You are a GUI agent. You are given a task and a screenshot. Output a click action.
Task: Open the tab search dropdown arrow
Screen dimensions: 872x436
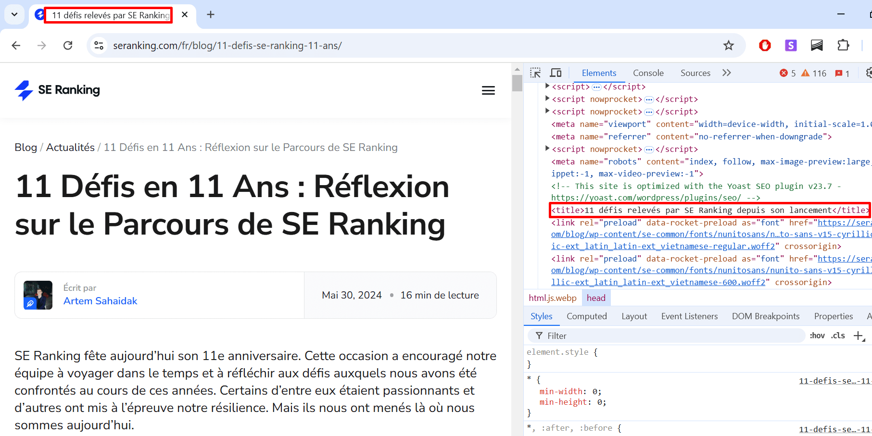14,14
